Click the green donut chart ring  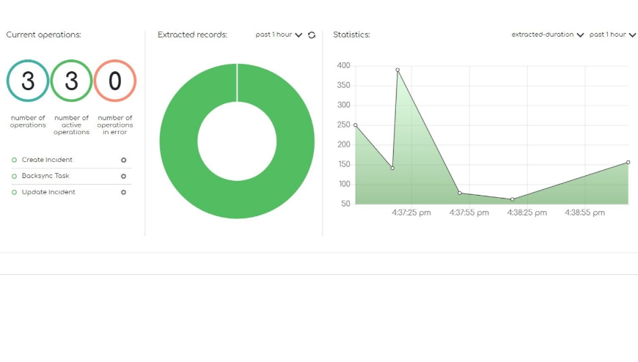[177, 141]
